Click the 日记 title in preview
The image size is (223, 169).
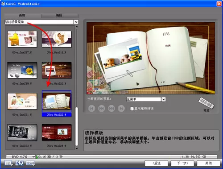(166, 34)
